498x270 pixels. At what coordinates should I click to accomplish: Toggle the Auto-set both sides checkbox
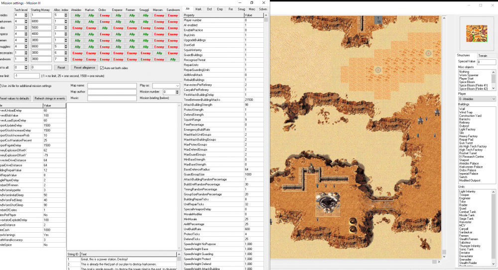pos(101,67)
